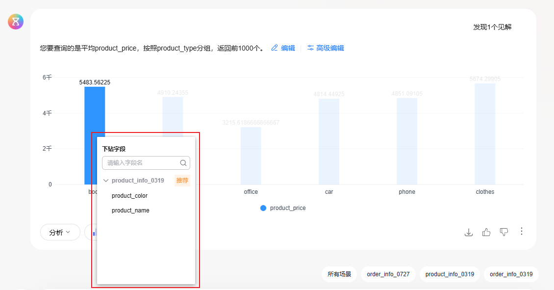554x290 pixels.
Task: Click the pencil edit icon
Action: 275,48
